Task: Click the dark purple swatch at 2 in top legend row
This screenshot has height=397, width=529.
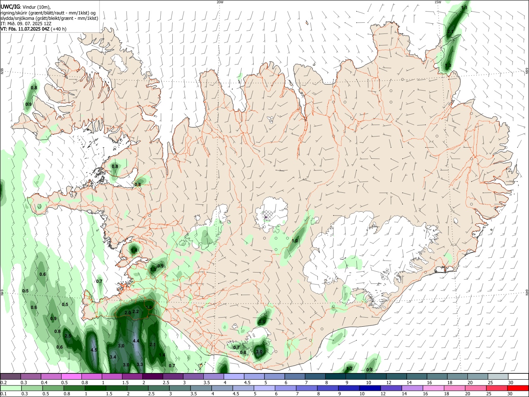Action: tap(153, 376)
